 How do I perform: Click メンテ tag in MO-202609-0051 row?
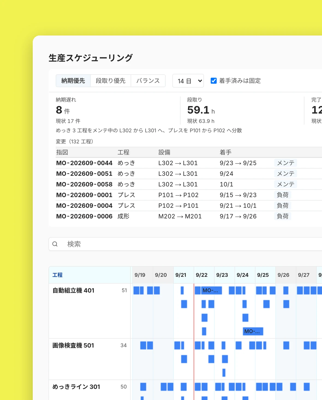[x=286, y=174]
